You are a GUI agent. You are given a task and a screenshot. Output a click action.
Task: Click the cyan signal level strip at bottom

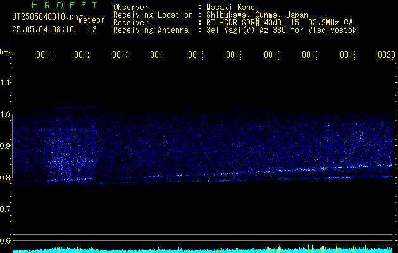[x=202, y=250]
